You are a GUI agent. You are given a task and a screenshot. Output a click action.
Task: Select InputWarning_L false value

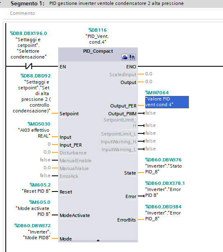pyautogui.click(x=151, y=149)
